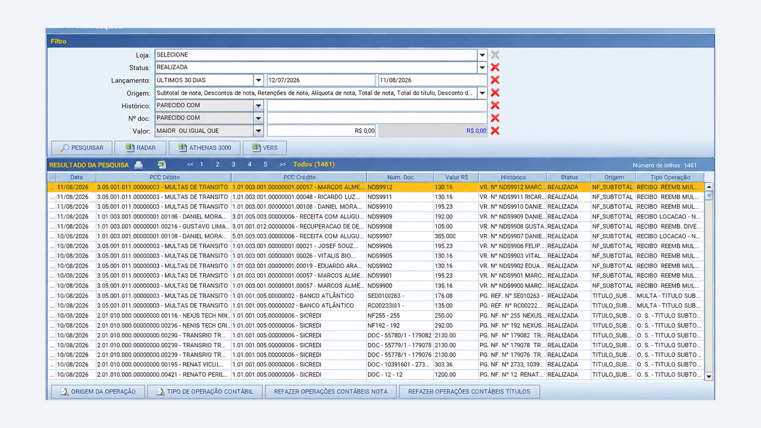Image resolution: width=761 pixels, height=428 pixels.
Task: Click the Valor R$ 0,00 input field
Action: (321, 131)
